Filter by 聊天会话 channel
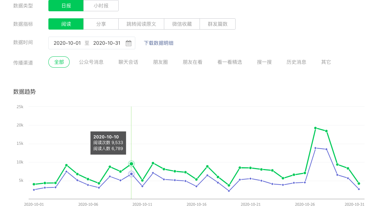Screen dimensions: 373x211 (x=128, y=62)
